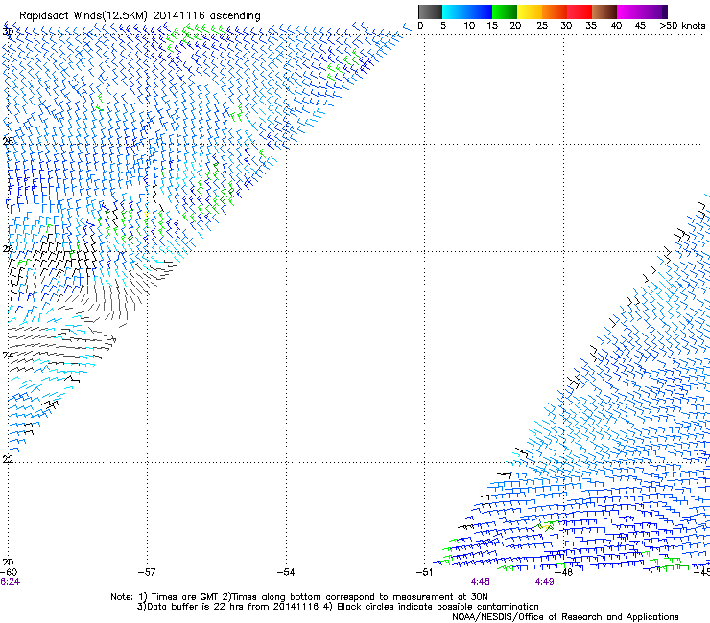Click the latitude '26' axis label

pos(8,249)
